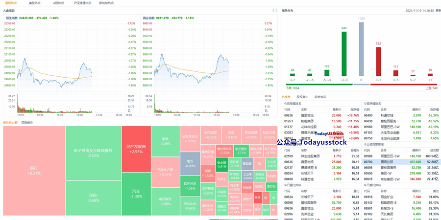Click the 家庭电器 +0.75% tile
Image resolution: width=441 pixels, height=220 pixels.
point(251,135)
